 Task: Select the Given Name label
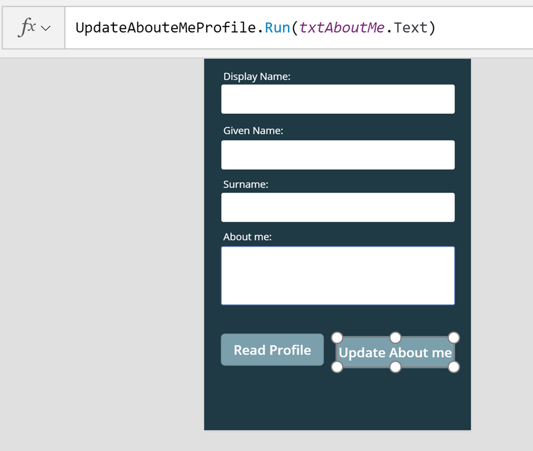253,131
